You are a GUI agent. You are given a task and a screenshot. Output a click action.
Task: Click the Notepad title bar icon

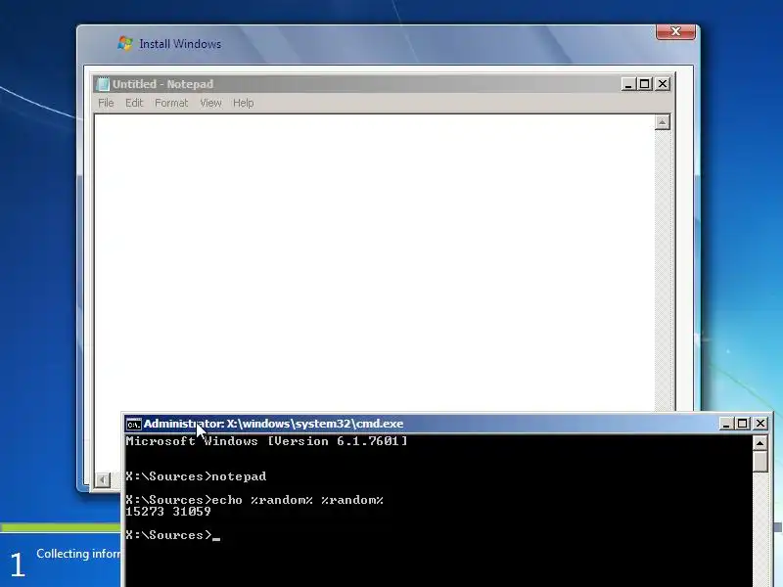pos(103,84)
